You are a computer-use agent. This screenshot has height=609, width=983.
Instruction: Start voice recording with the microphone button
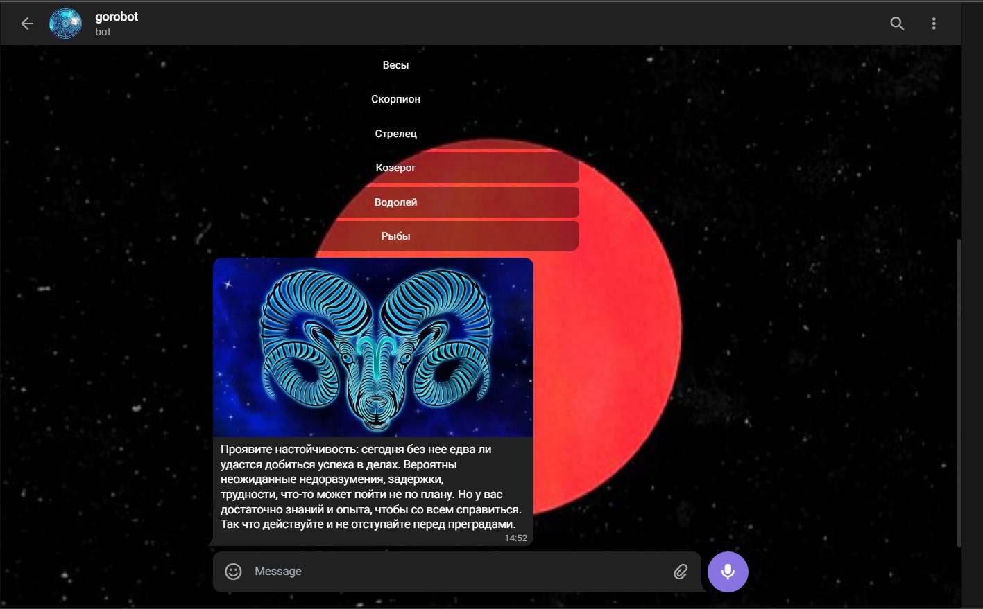(x=728, y=572)
